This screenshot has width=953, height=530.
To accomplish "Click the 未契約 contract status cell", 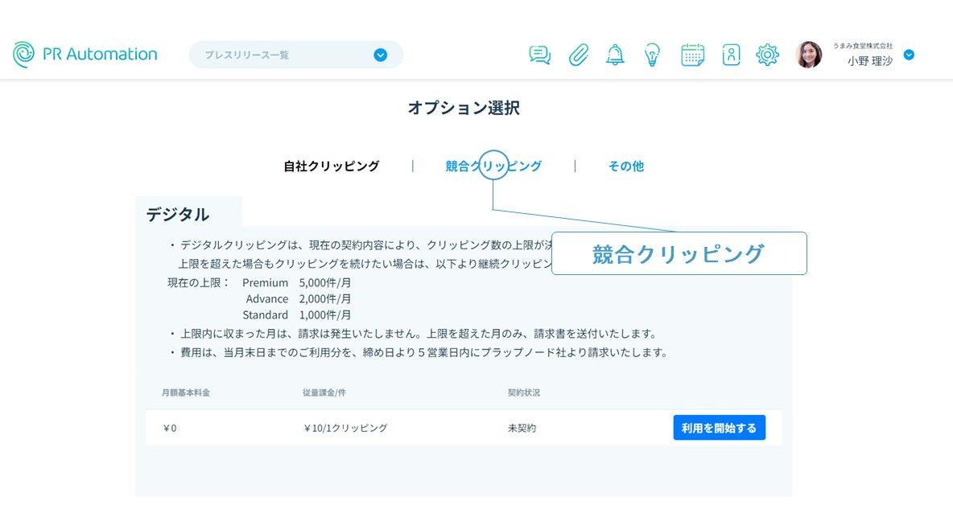I will [522, 428].
